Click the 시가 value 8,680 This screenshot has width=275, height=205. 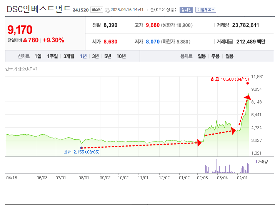[x=110, y=42]
